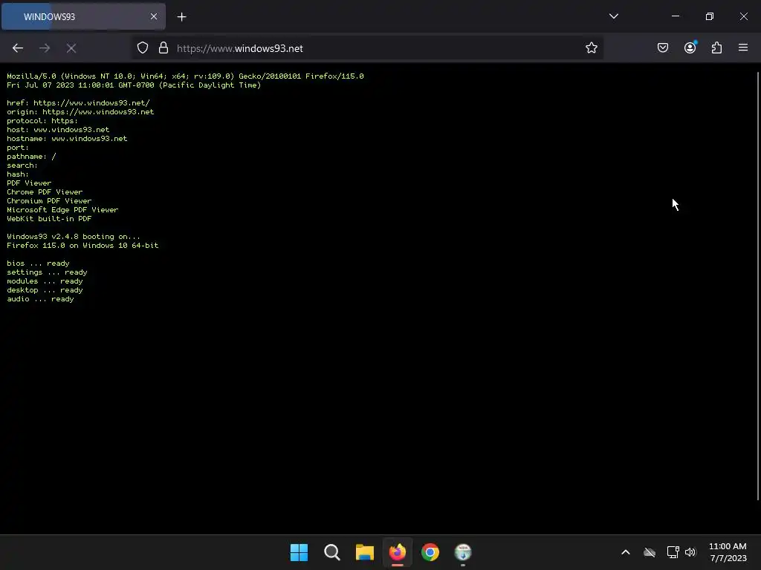Click the 'settings ... ready' line
761x570 pixels.
pyautogui.click(x=47, y=272)
